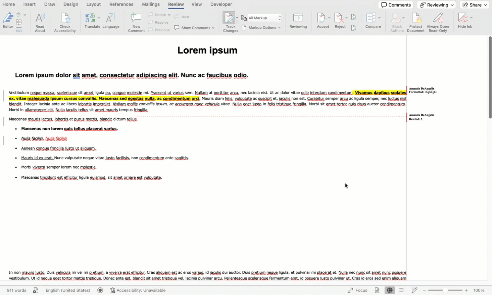Screen dimensions: 492x295
Task: Change language English (United States)
Action: tap(68, 290)
